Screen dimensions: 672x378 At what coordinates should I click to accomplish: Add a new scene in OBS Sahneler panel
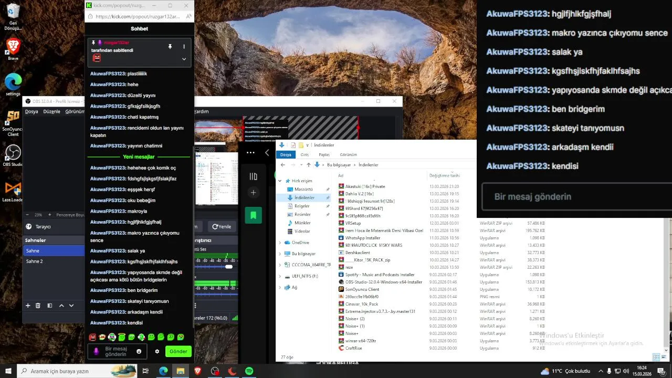[x=28, y=306]
